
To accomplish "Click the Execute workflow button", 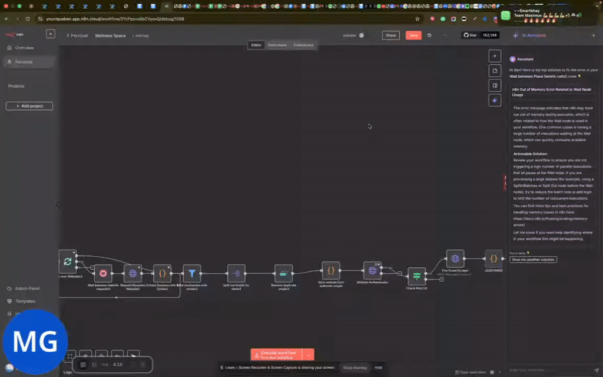I will click(x=277, y=355).
